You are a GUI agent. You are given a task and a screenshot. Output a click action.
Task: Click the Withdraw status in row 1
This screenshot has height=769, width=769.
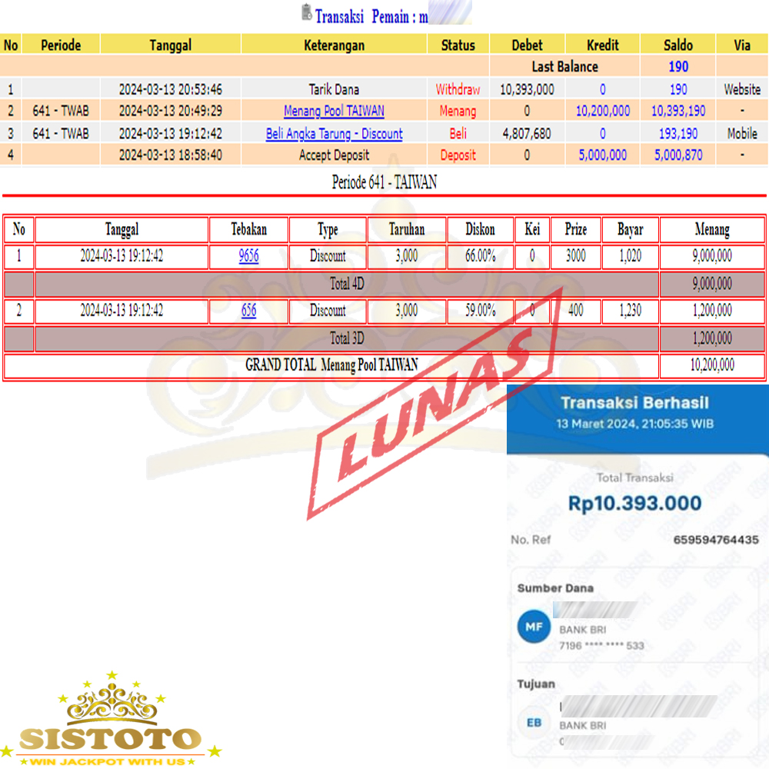[458, 89]
